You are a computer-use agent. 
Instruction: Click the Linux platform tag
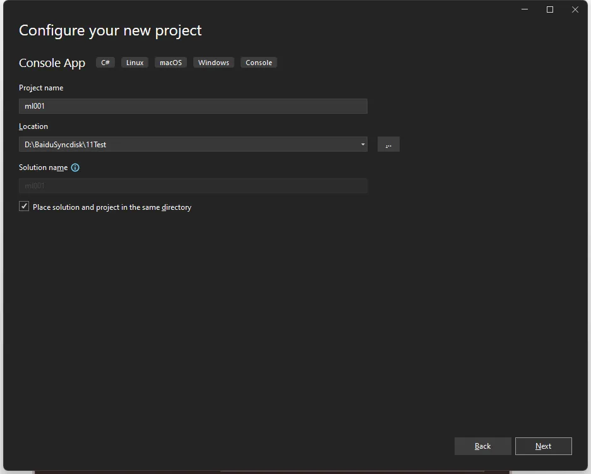pos(134,63)
